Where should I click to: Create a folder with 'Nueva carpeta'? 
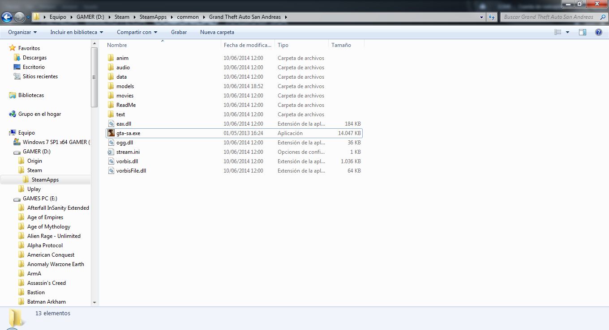click(217, 32)
